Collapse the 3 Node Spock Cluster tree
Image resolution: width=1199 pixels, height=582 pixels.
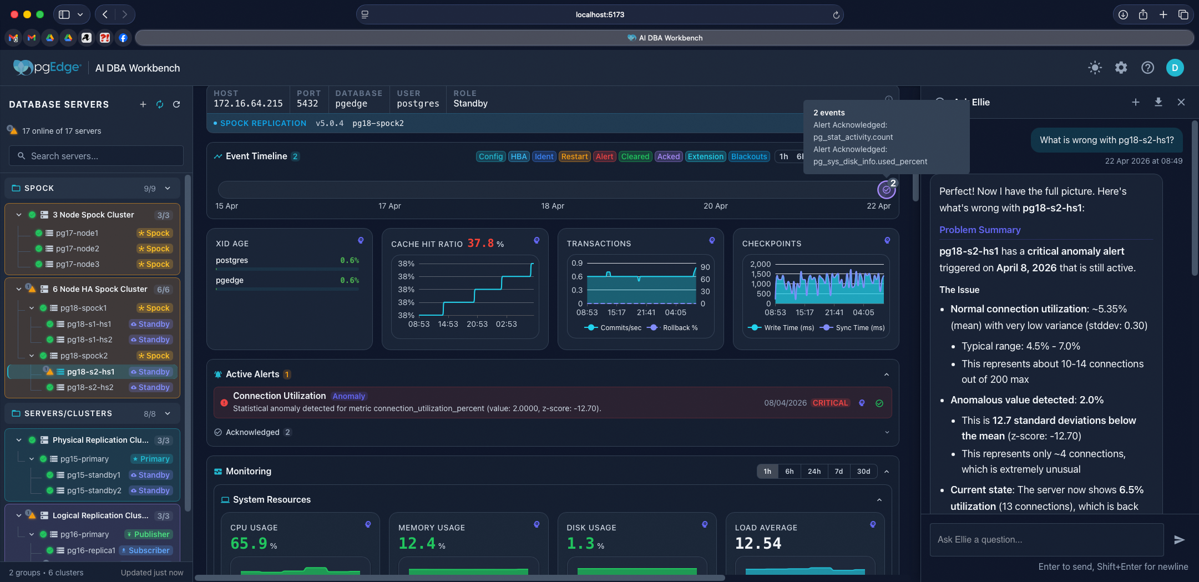pyautogui.click(x=19, y=215)
